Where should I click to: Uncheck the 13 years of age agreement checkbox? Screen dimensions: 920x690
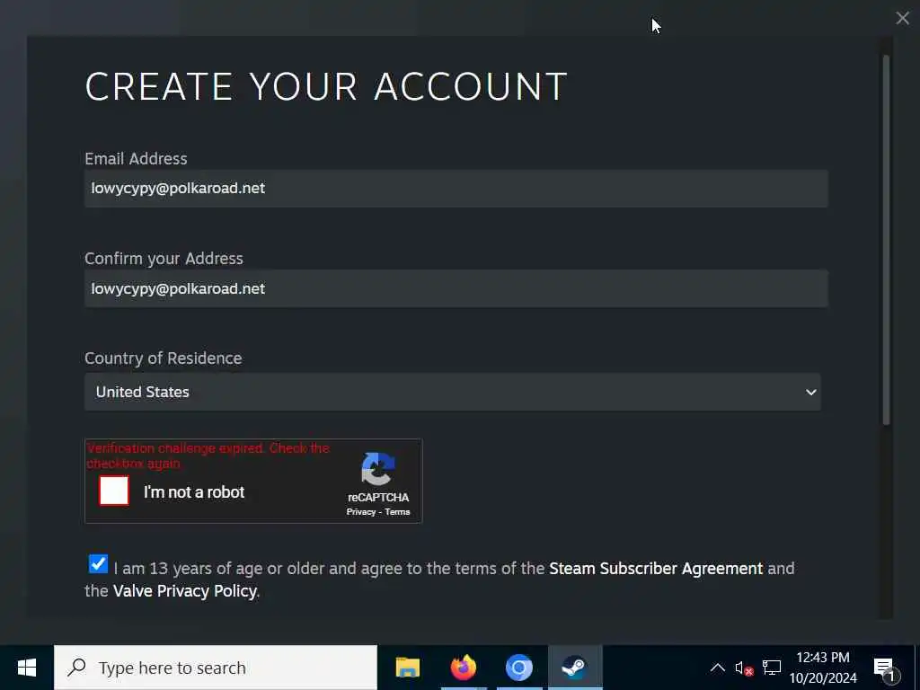pos(98,564)
